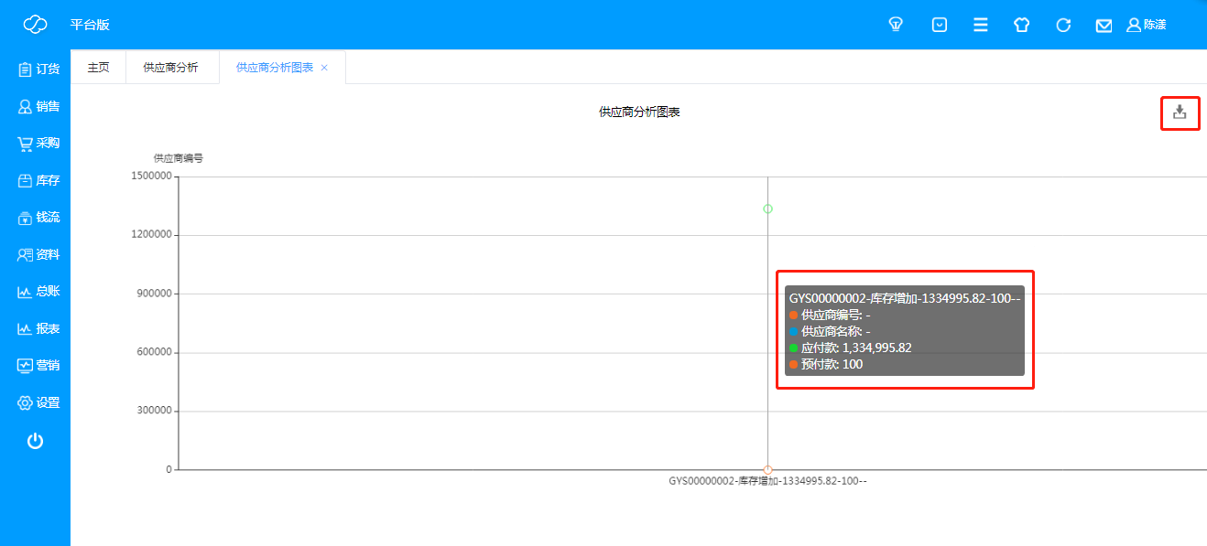Click tooltip line 供应商名称: -
The image size is (1207, 546).
[x=829, y=331]
